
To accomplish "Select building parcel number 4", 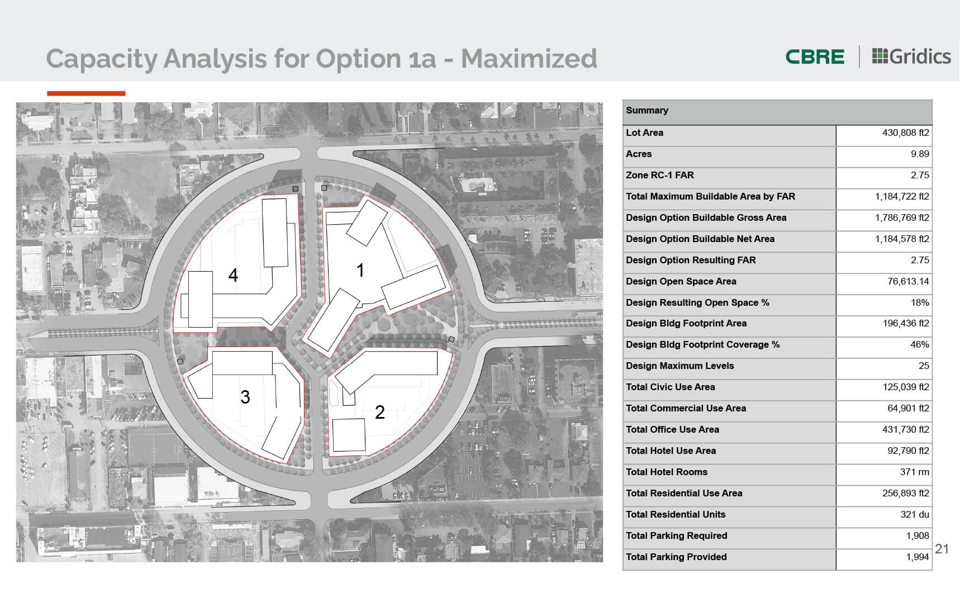I will point(233,275).
